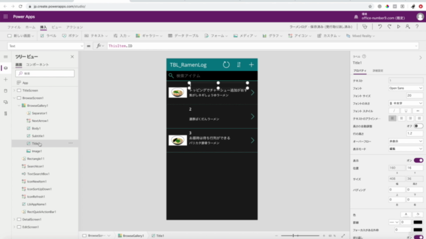Open the ホーム menu tab
This screenshot has height=239, width=426.
click(31, 27)
